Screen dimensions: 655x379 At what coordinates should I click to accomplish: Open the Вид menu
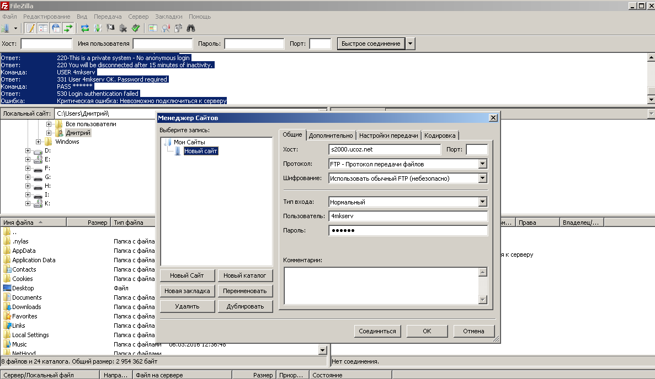(x=82, y=17)
